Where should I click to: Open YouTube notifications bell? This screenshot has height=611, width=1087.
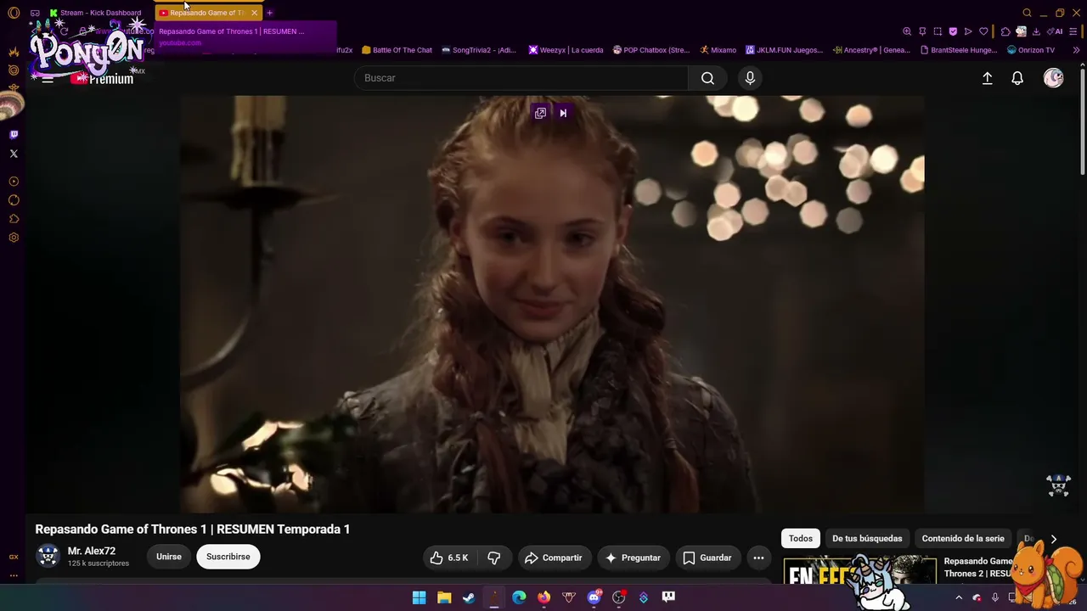coord(1017,78)
